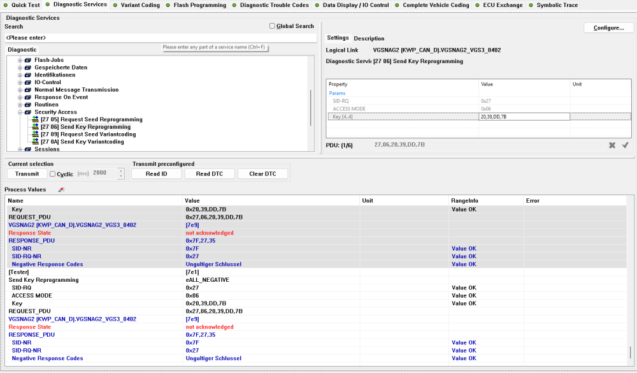Select [27 0A] Send Key Variantcoding
The height and width of the screenshot is (373, 637).
pos(82,142)
